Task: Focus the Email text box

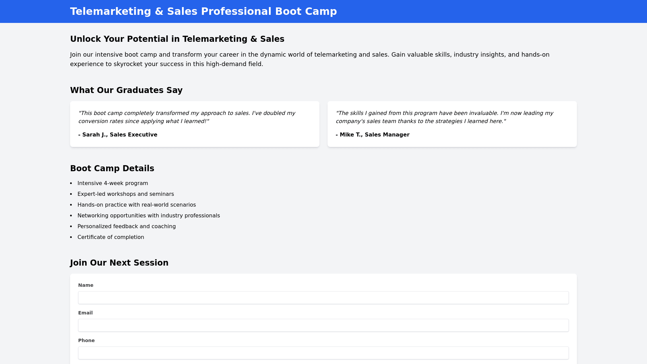Action: click(x=323, y=325)
